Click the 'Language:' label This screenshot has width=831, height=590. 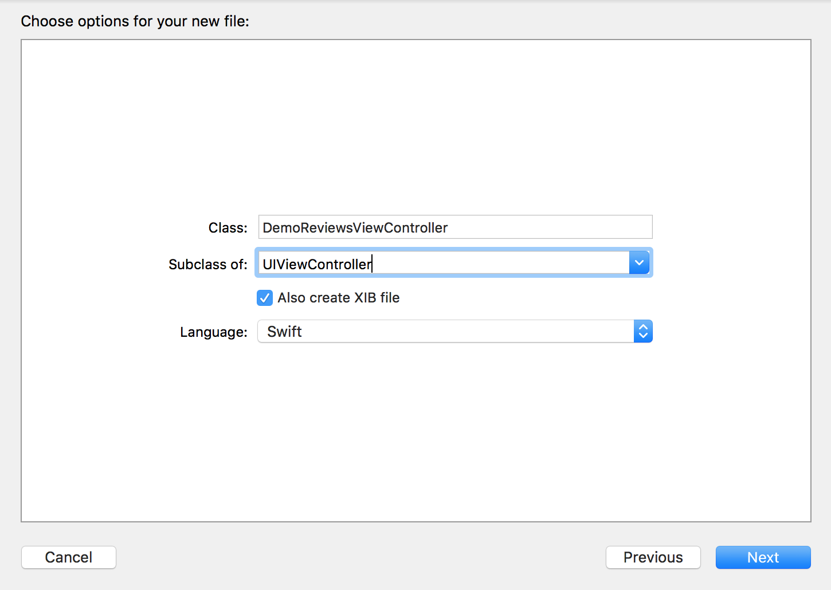[x=214, y=332]
